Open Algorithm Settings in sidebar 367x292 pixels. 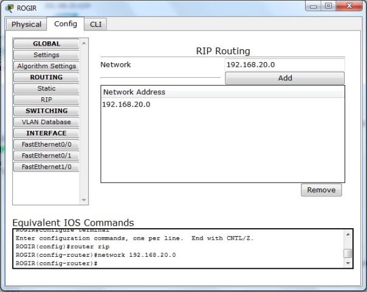click(x=46, y=66)
